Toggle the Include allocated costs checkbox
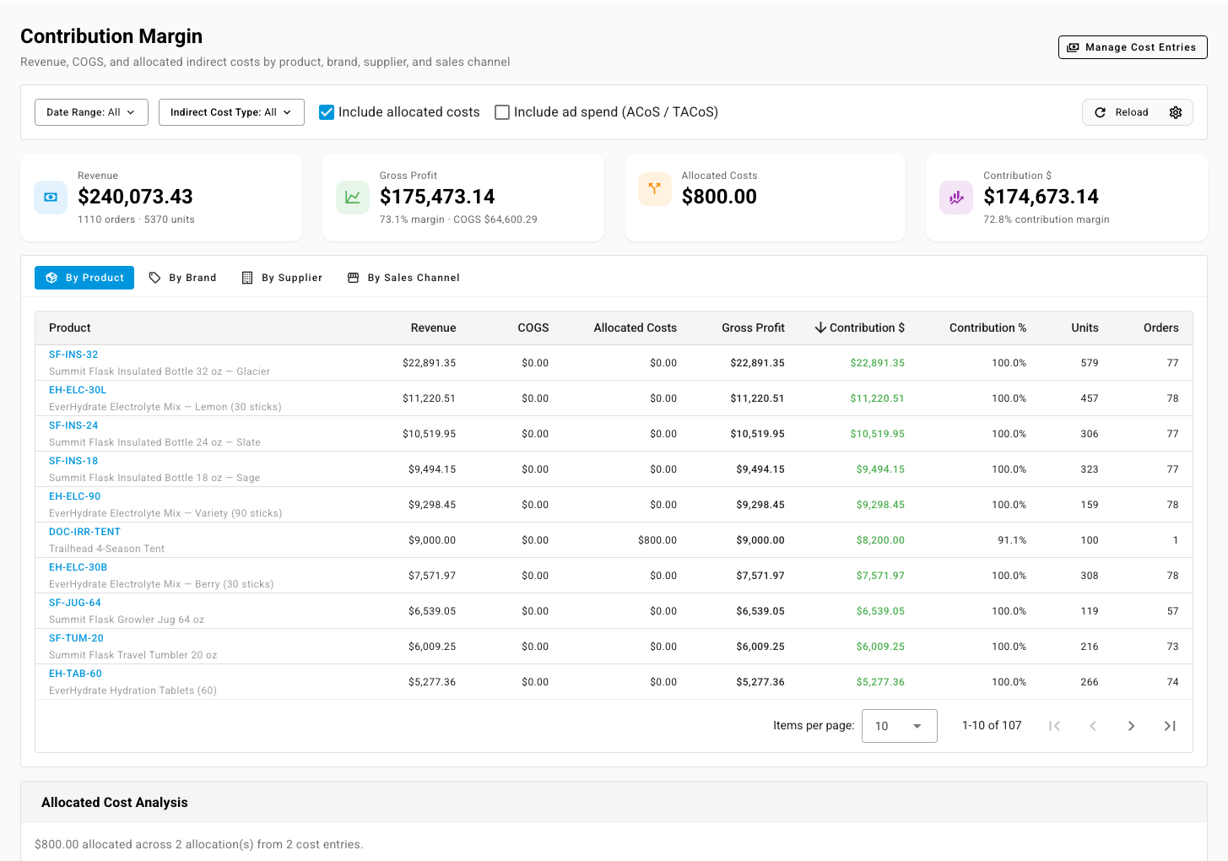The image size is (1228, 861). pyautogui.click(x=327, y=112)
